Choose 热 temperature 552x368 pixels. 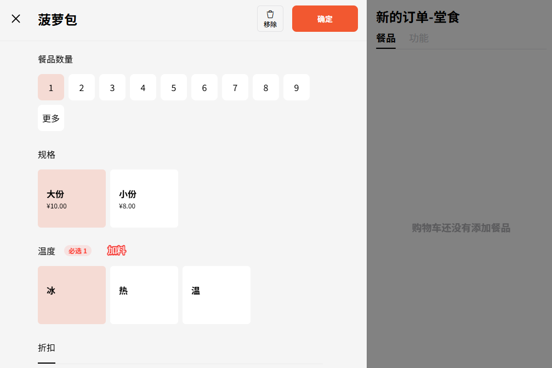pyautogui.click(x=144, y=295)
